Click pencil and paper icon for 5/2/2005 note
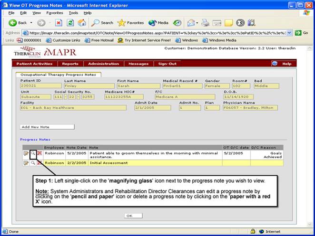The image size is (315, 236). coord(26,154)
